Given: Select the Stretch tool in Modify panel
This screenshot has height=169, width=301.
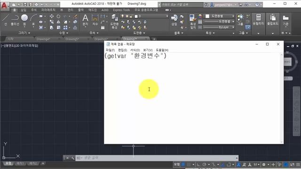Looking at the screenshot, I should (x=52, y=27).
